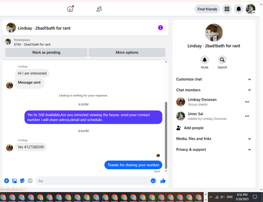This screenshot has width=263, height=202.
Task: Search in conversation magnifier icon
Action: [x=222, y=60]
